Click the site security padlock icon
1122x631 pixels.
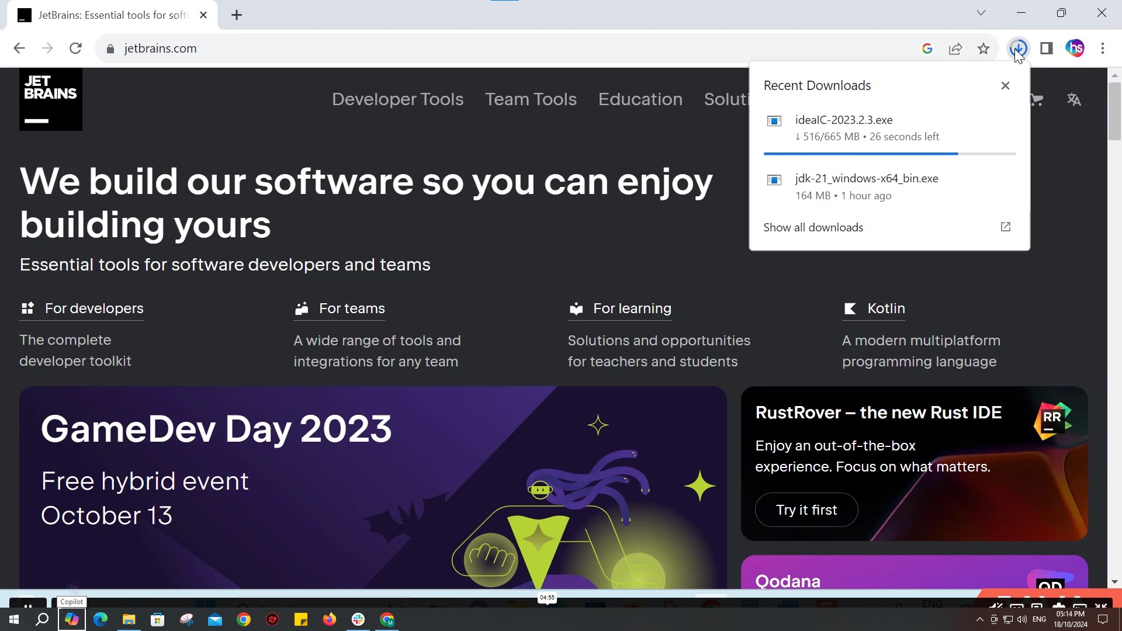click(x=110, y=48)
